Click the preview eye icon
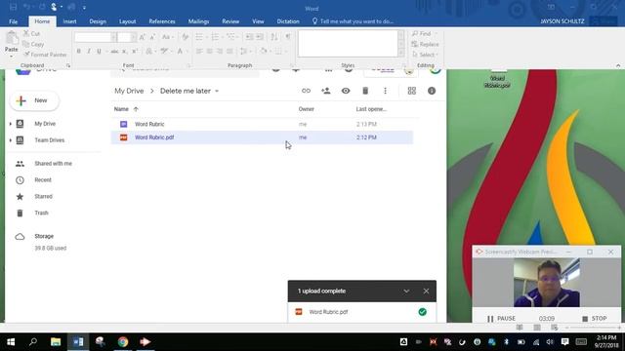625x351 pixels. [346, 91]
